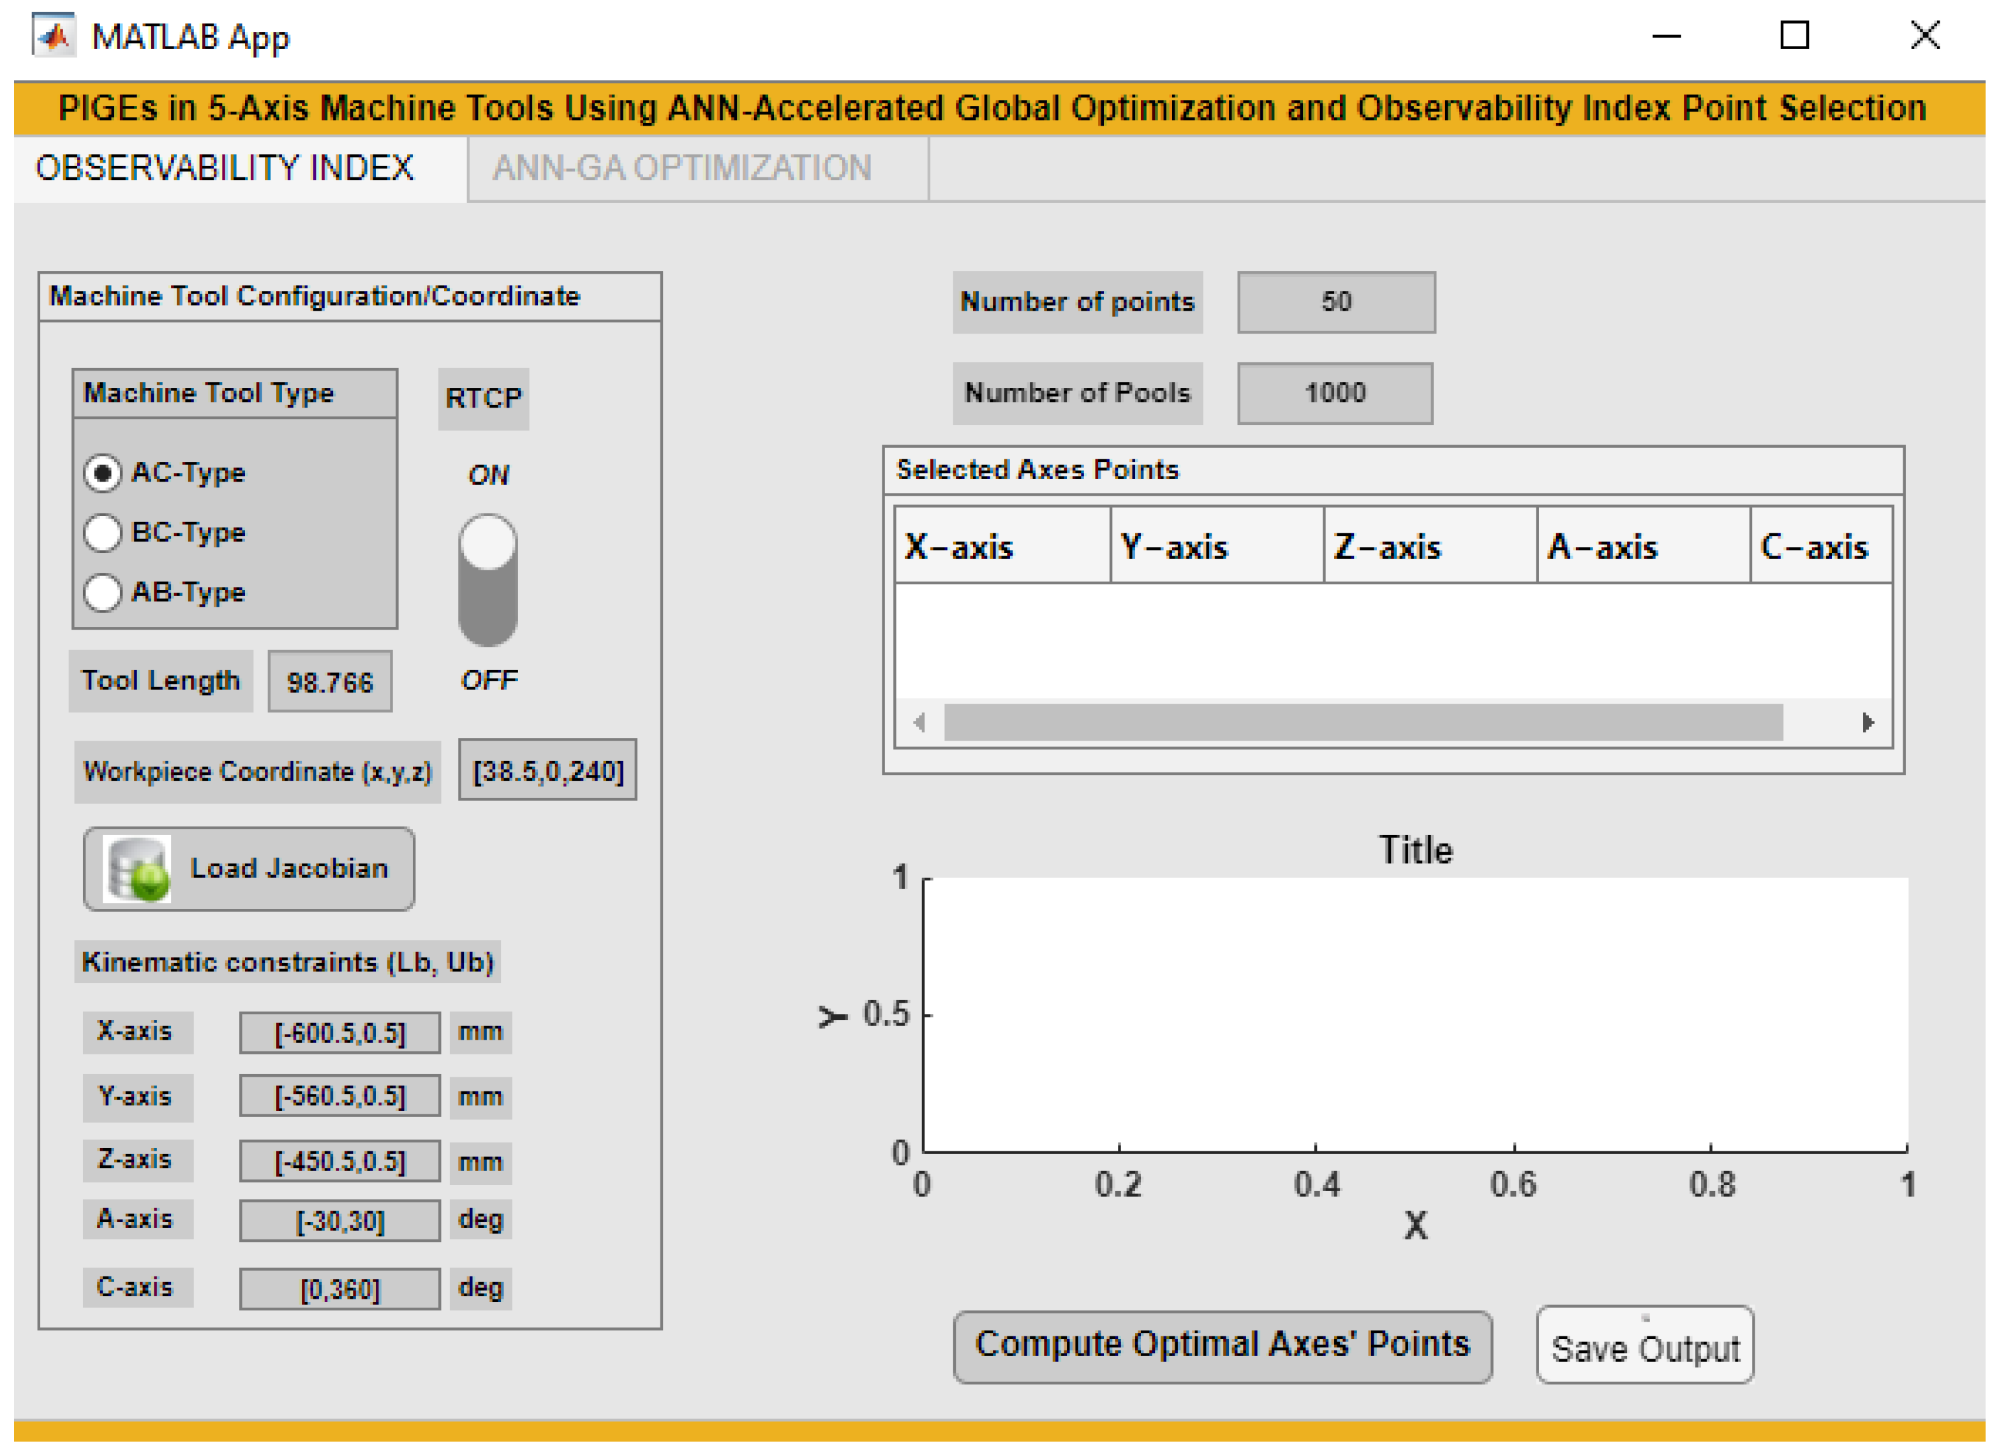Click the MATLAB logo icon in title bar
Viewport: 1999px width, 1455px height.
point(54,36)
